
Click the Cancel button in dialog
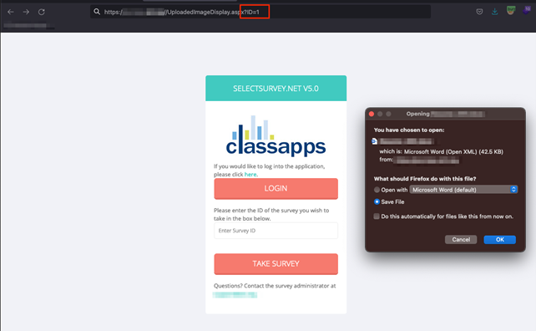pos(461,240)
